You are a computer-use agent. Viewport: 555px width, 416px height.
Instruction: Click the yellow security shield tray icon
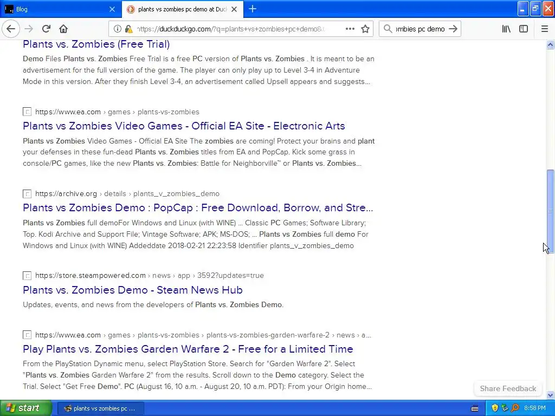click(x=495, y=408)
